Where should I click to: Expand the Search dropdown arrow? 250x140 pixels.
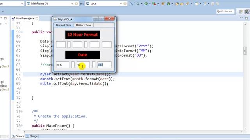click(x=191, y=3)
